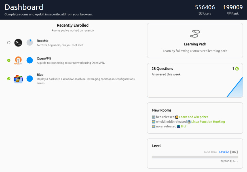Click the RootMe partial progress pie icon
Screen dimensions: 247x172
point(30,43)
